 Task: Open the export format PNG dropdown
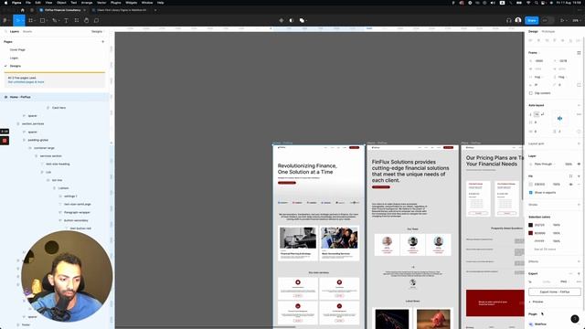tap(564, 281)
